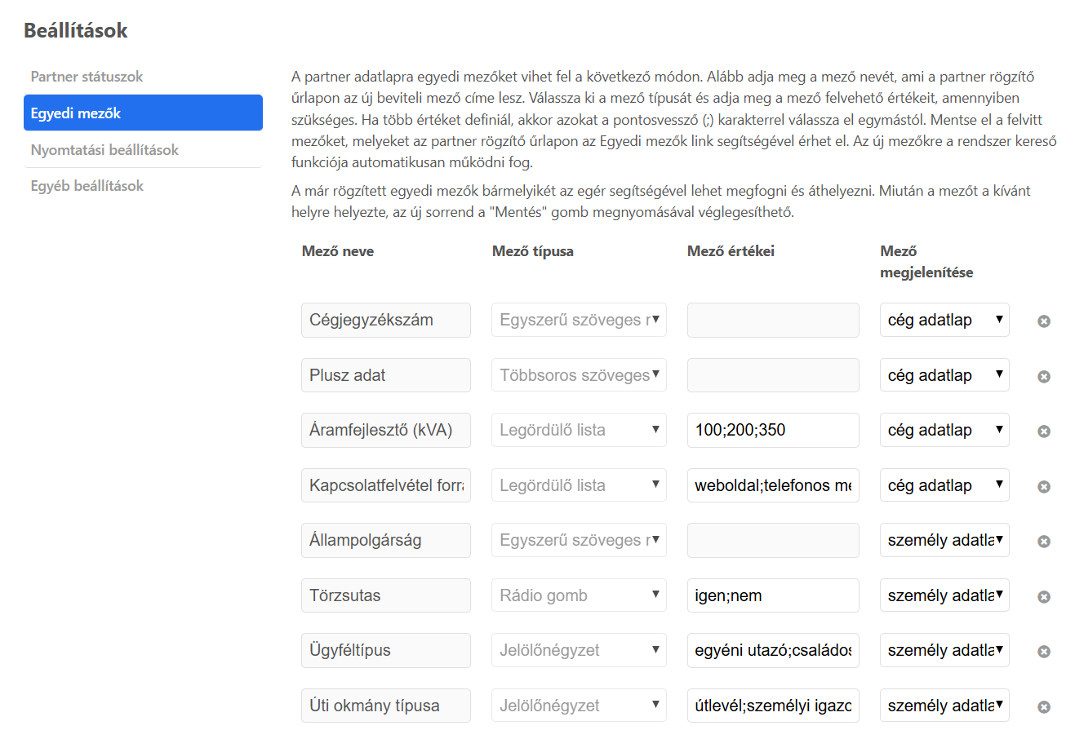
Task: Switch to Nyomtatási beállítások tab
Action: click(104, 150)
